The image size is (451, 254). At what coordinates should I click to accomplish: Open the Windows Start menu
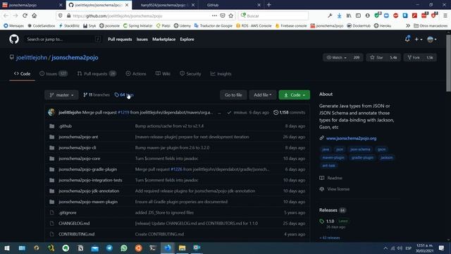click(7, 248)
